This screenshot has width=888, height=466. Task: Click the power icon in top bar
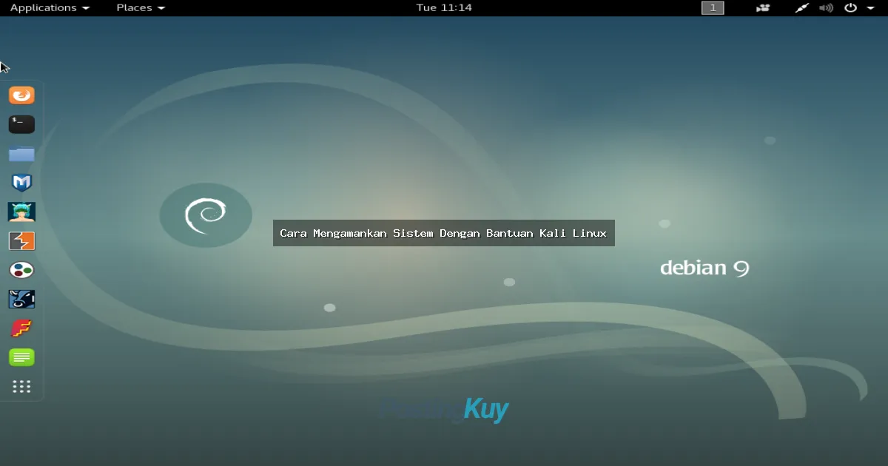click(851, 8)
